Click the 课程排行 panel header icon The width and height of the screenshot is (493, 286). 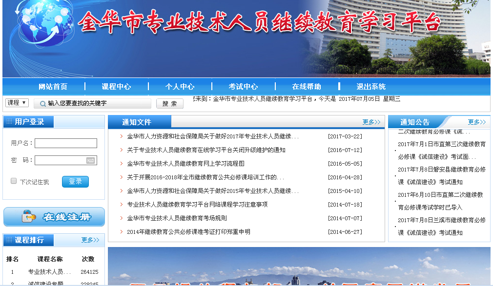coord(9,240)
